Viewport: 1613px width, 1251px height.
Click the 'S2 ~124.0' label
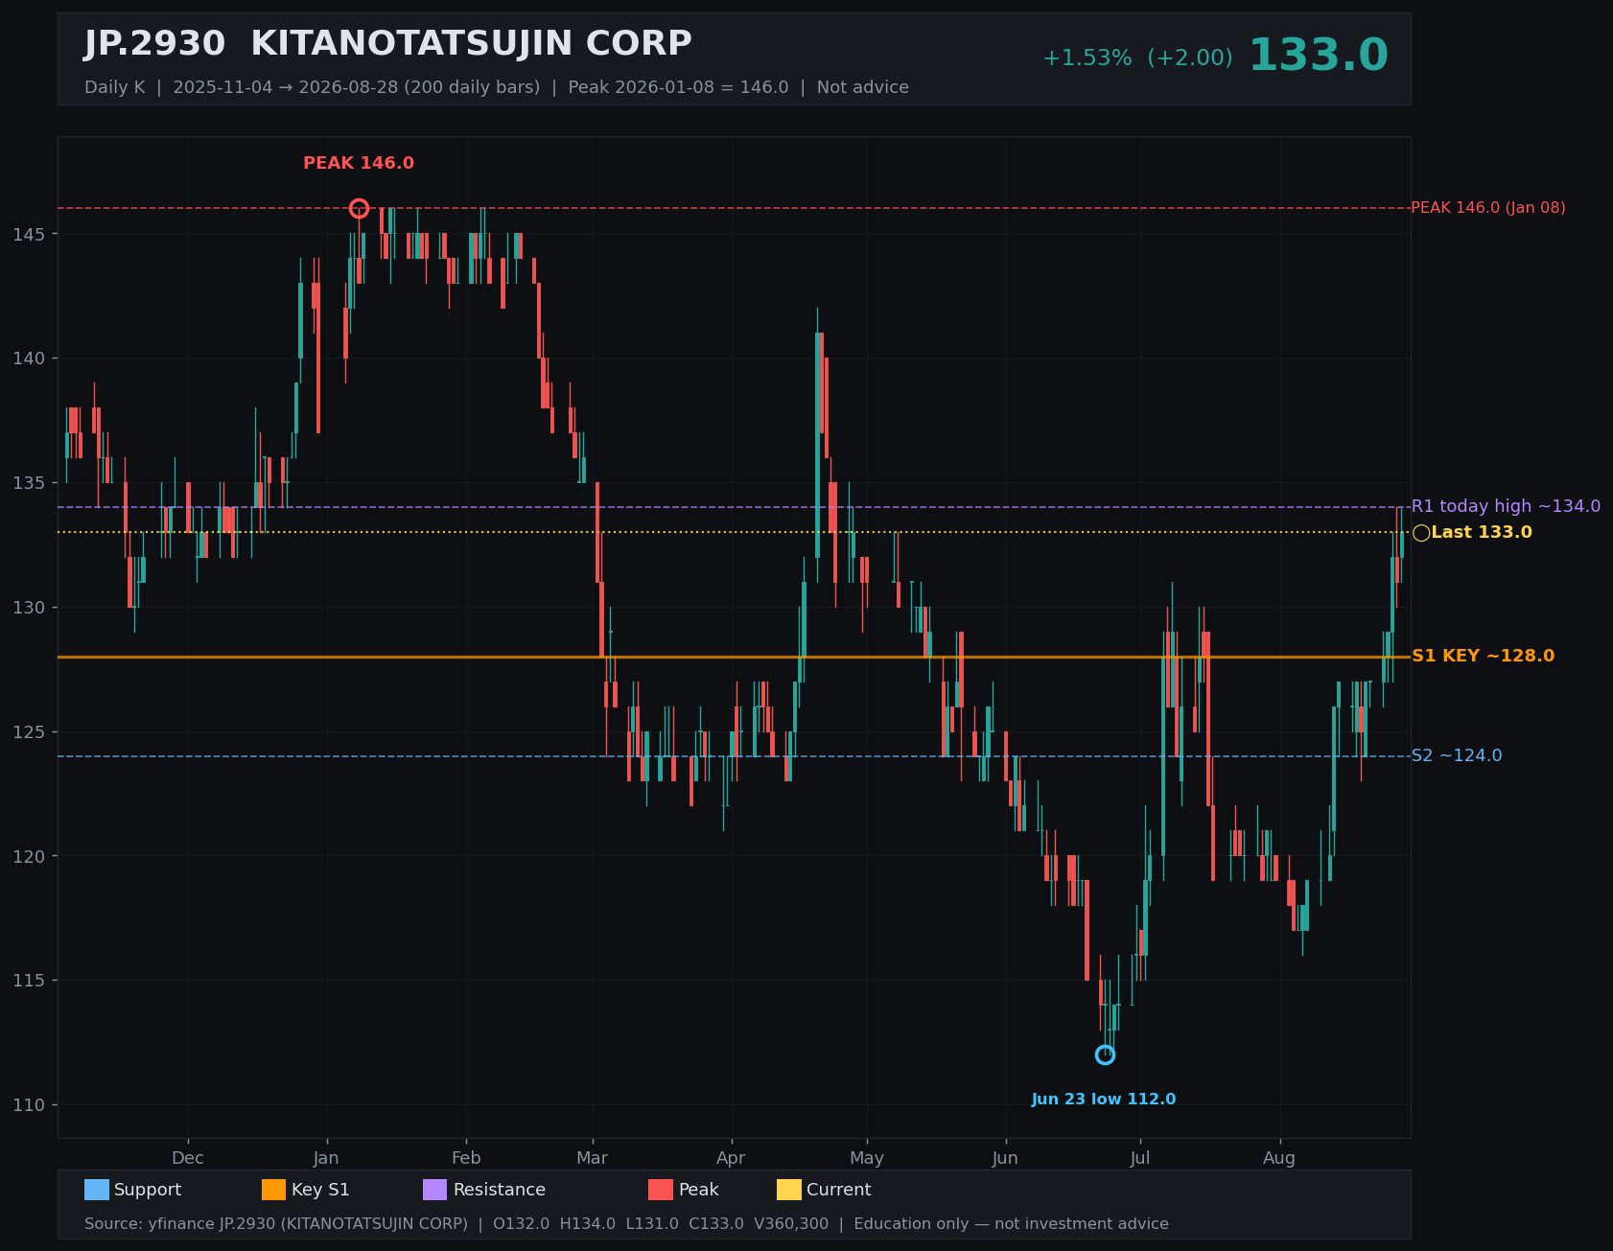(1457, 755)
